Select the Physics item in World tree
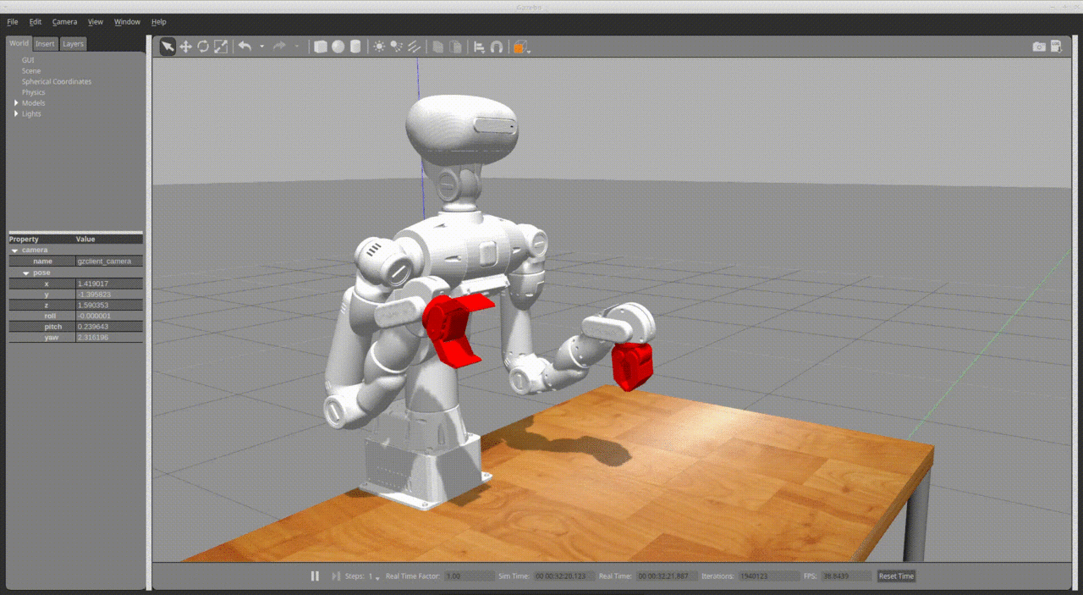The image size is (1083, 595). tap(34, 92)
